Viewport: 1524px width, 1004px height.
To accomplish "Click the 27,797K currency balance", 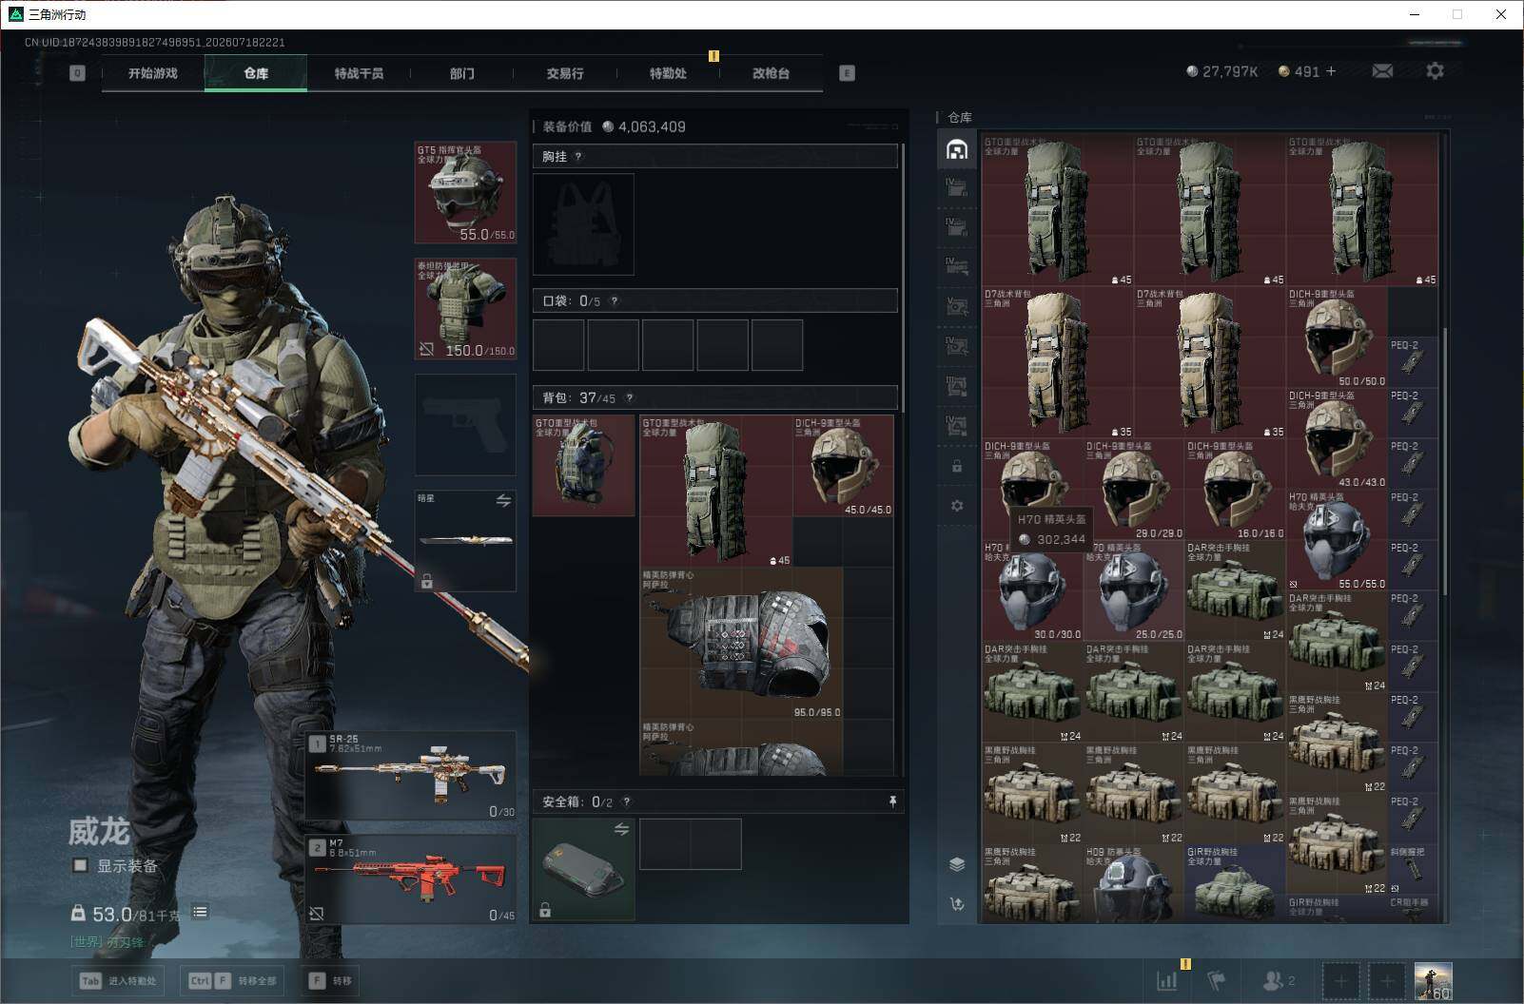I will click(1222, 71).
